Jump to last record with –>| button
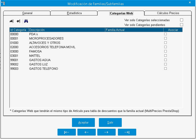Viewport: 196px width, 139px height. pos(127,132)
